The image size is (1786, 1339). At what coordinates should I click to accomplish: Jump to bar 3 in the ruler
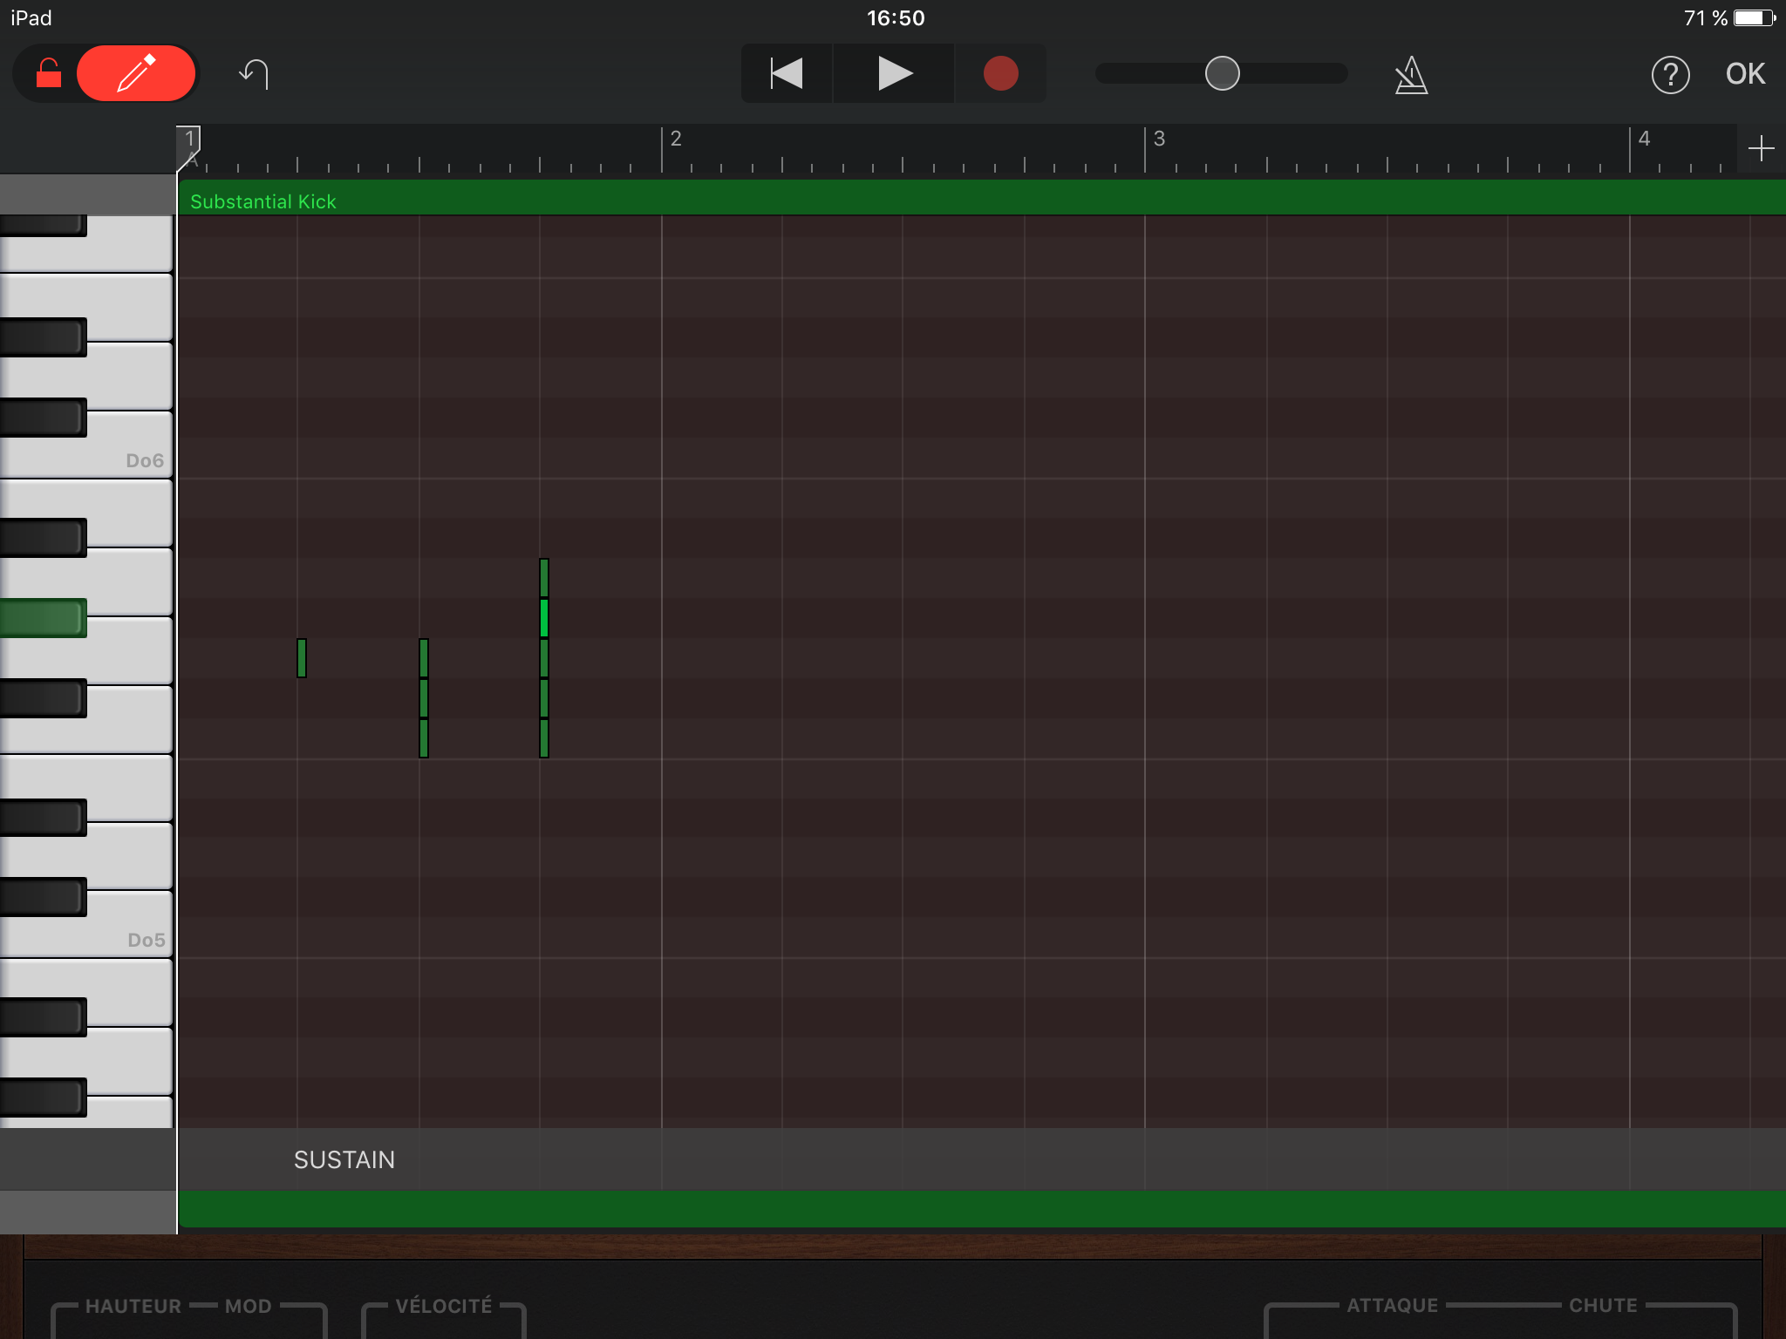[1159, 139]
